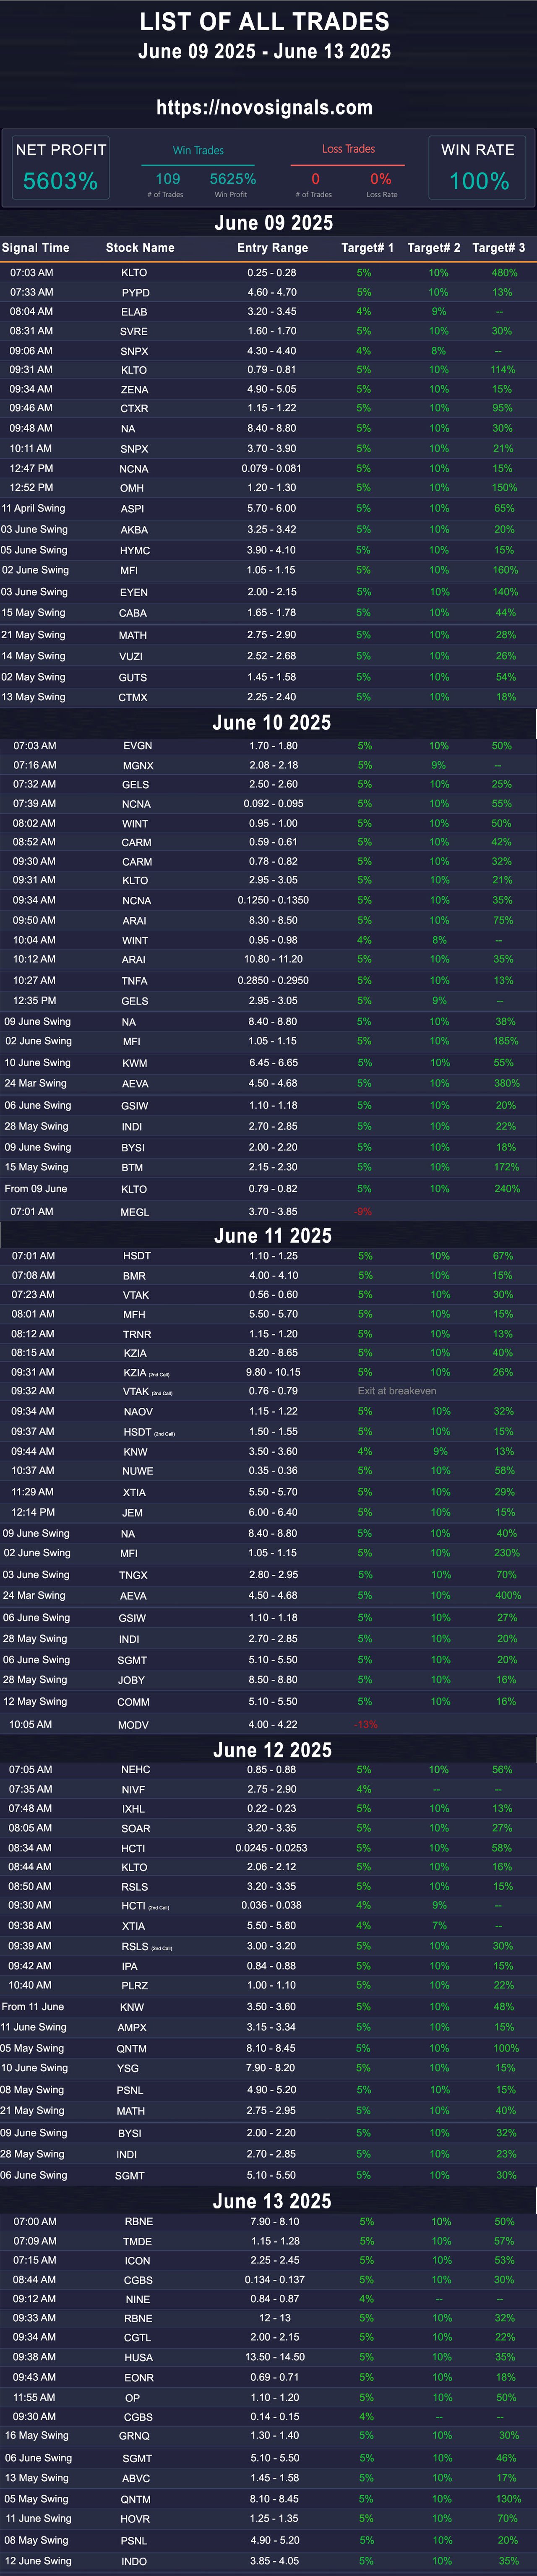Click the Loss Trades heading

348,149
